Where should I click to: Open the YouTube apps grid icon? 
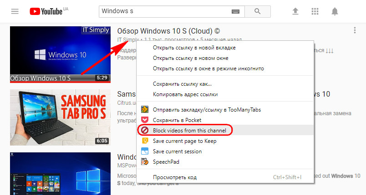point(315,11)
